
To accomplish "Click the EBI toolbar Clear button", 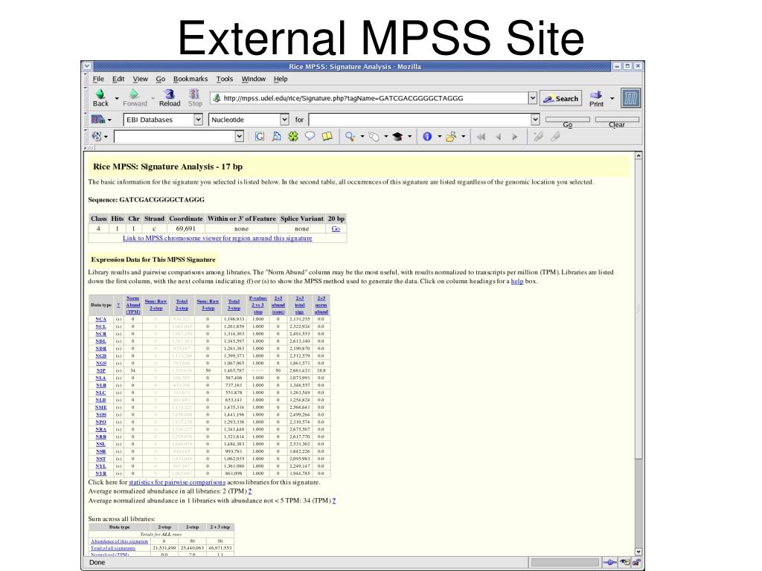I will click(617, 120).
